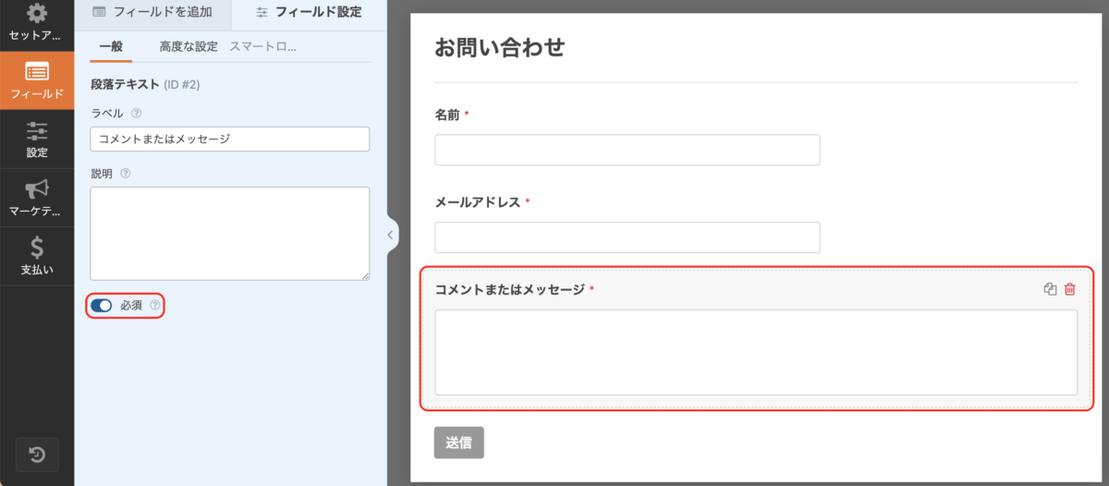Image resolution: width=1109 pixels, height=486 pixels.
Task: Switch to the フィールドを追加 tab
Action: (152, 12)
